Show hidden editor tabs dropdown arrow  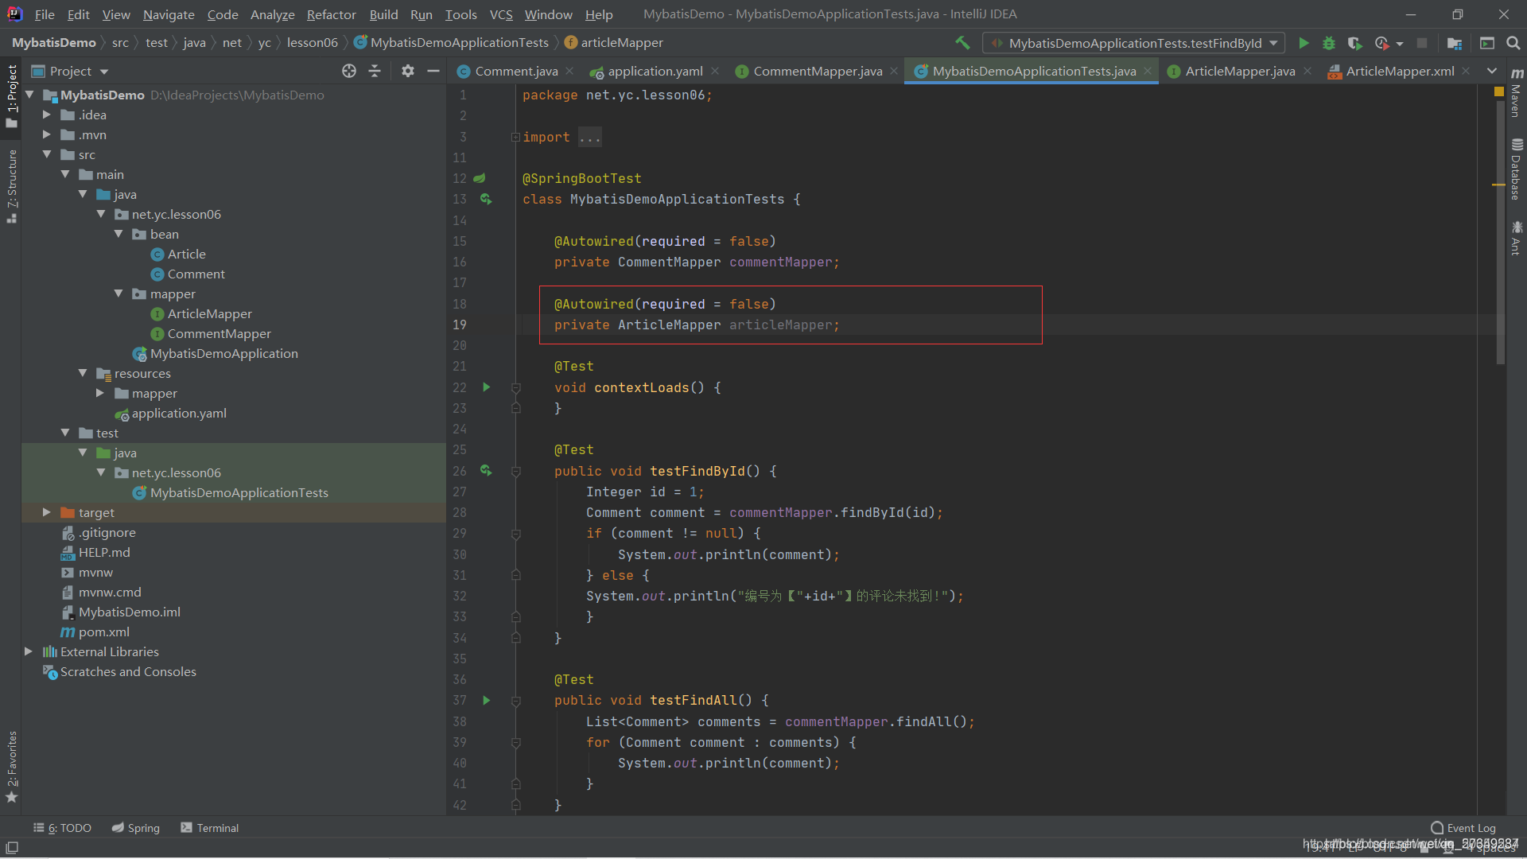click(x=1492, y=71)
